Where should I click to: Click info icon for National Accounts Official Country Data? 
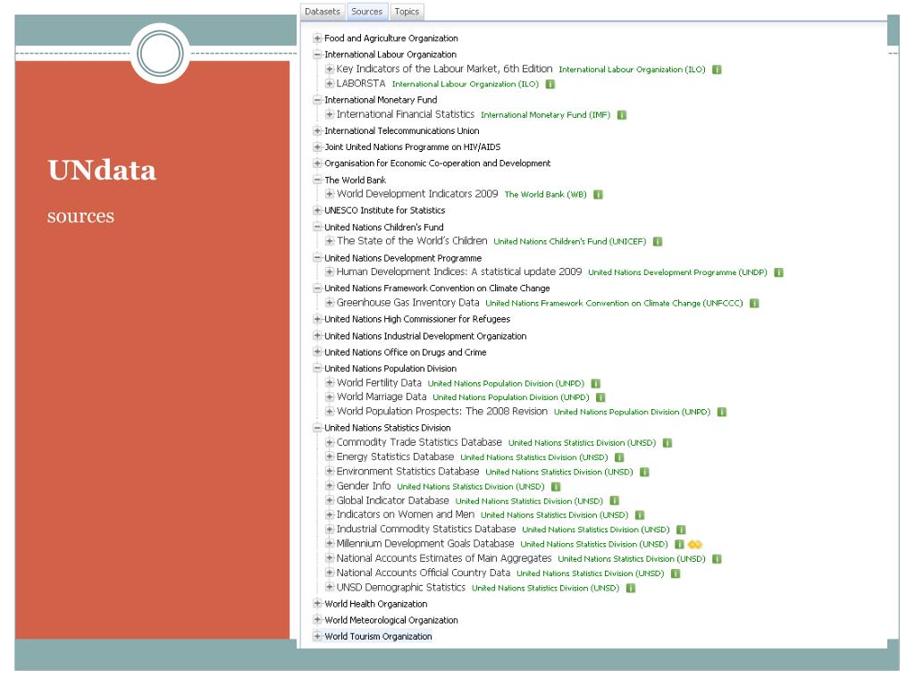pos(676,573)
